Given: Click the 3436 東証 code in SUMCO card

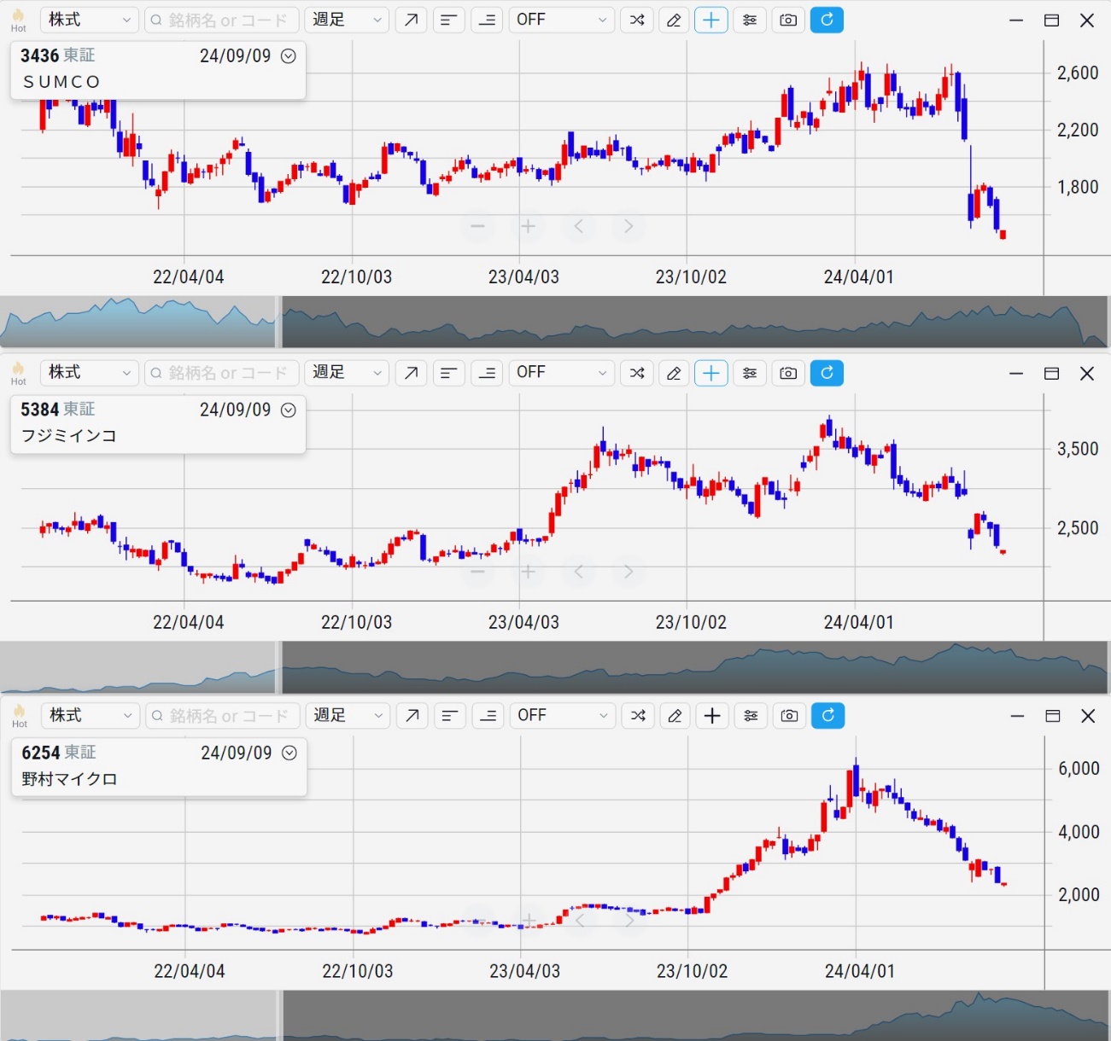Looking at the screenshot, I should point(57,55).
